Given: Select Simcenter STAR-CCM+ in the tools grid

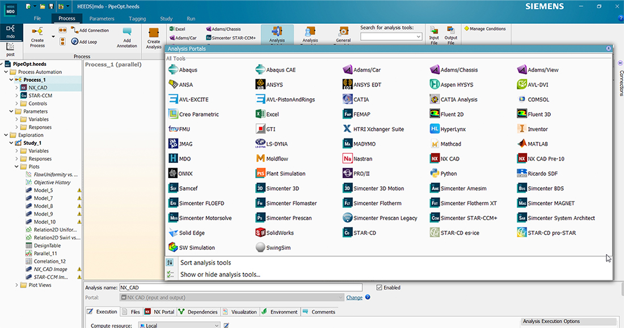Looking at the screenshot, I should click(x=463, y=218).
